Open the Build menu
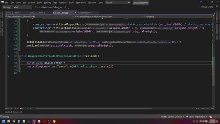The height and width of the screenshot is (124, 220). 40,2
